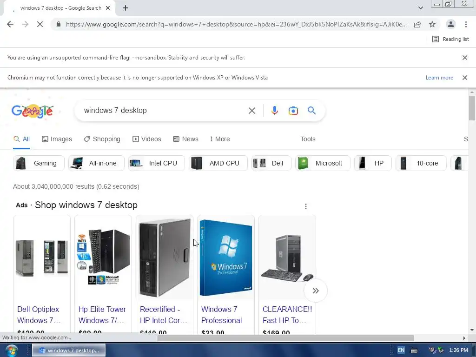Viewport: 476px width, 357px height.
Task: Show more shopping ads with double-chevron arrow
Action: point(316,291)
